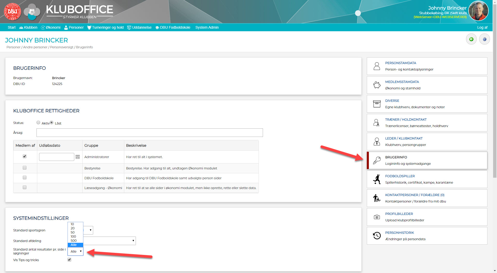This screenshot has height=273, width=497.
Task: Go to Personer breadcrumb
Action: pyautogui.click(x=13, y=47)
